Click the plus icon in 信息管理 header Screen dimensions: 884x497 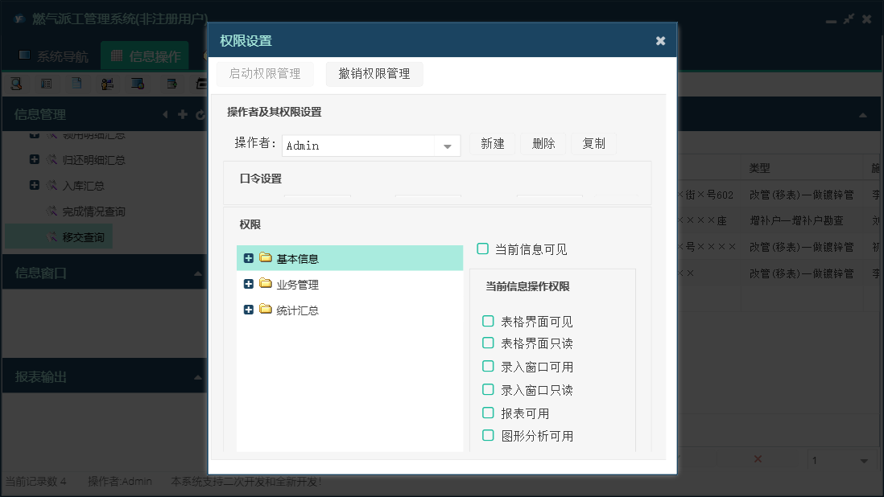(x=183, y=115)
